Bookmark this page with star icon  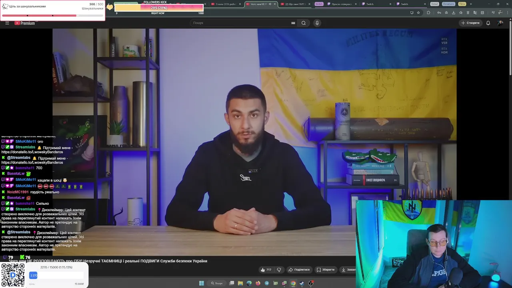pos(418,12)
